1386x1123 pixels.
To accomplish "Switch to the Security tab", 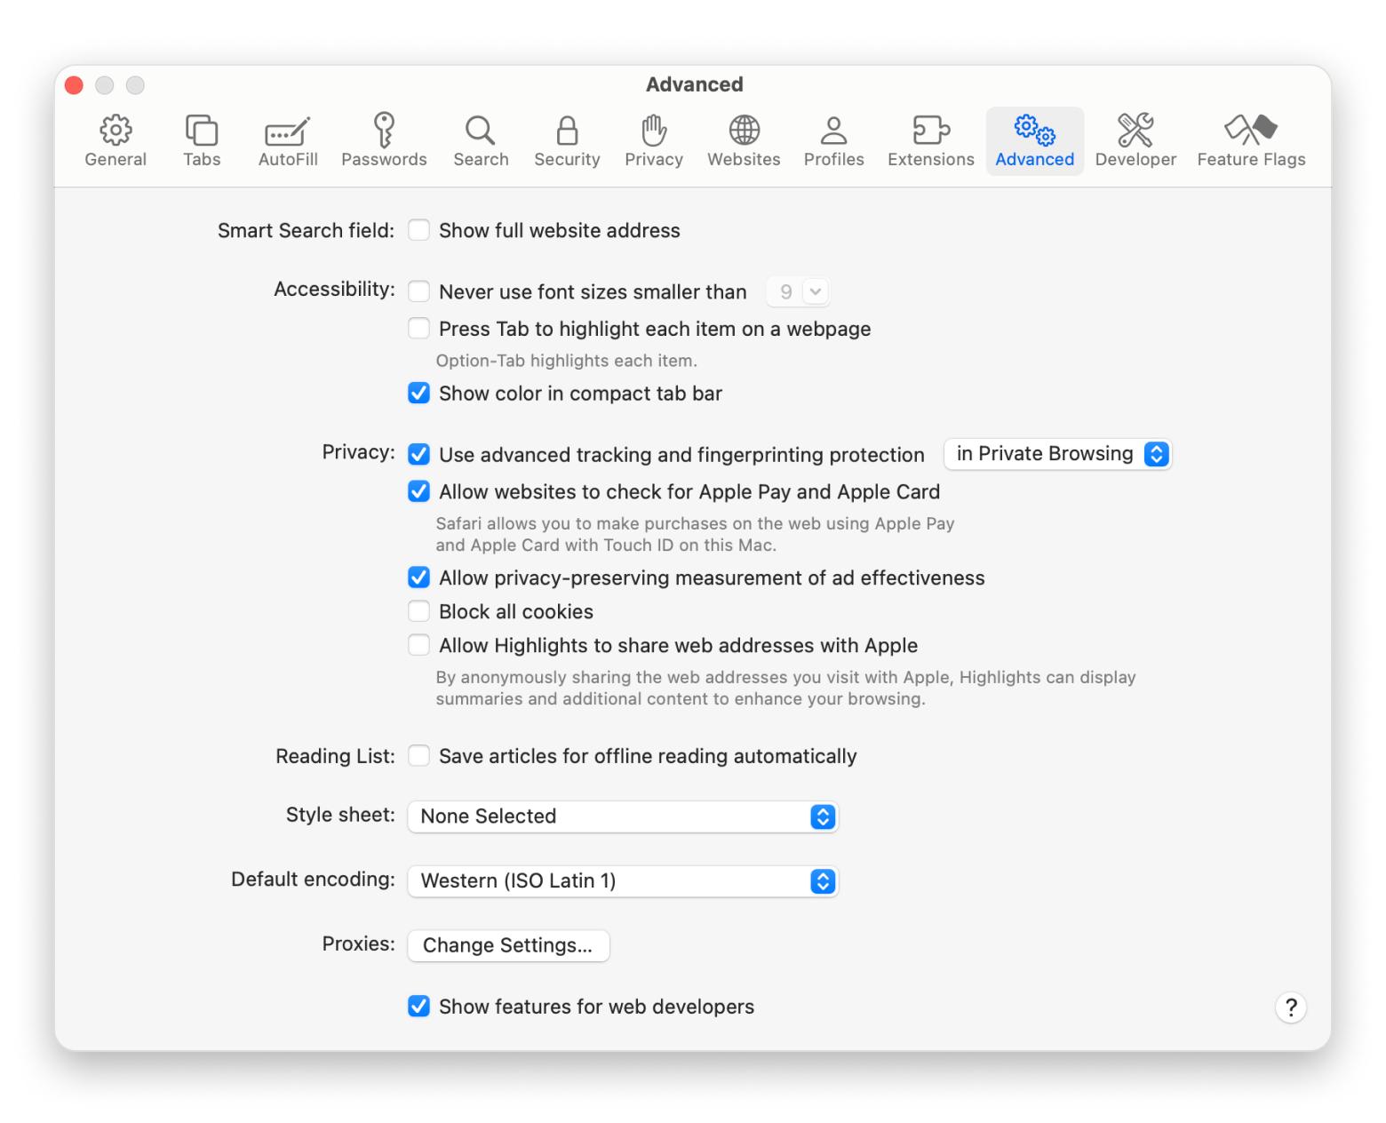I will (x=567, y=140).
